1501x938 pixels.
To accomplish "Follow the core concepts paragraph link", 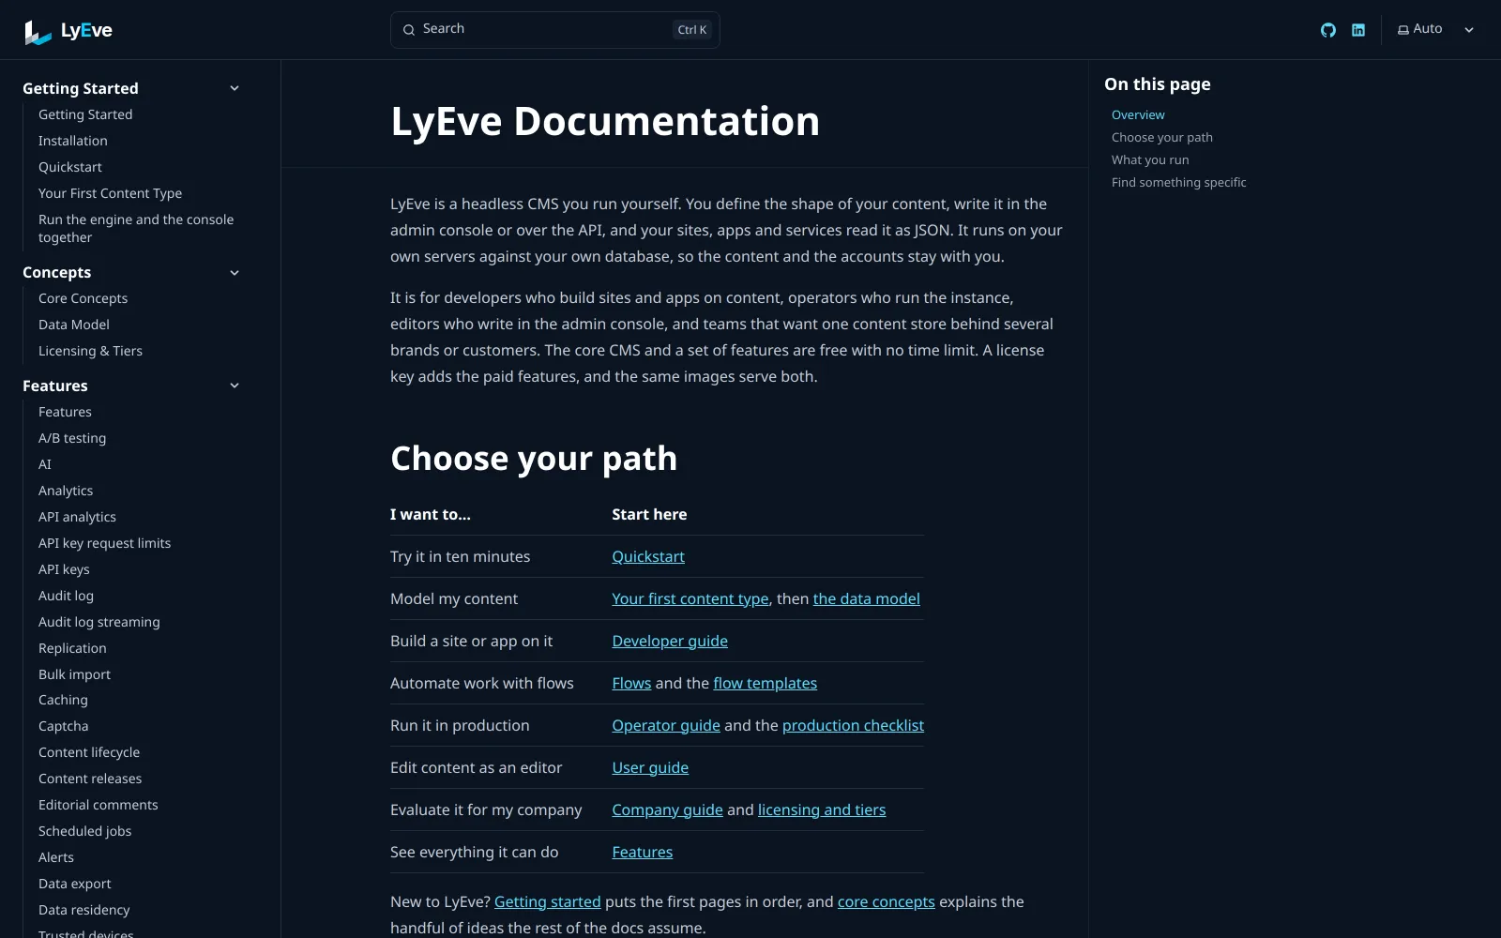I will coord(887,901).
